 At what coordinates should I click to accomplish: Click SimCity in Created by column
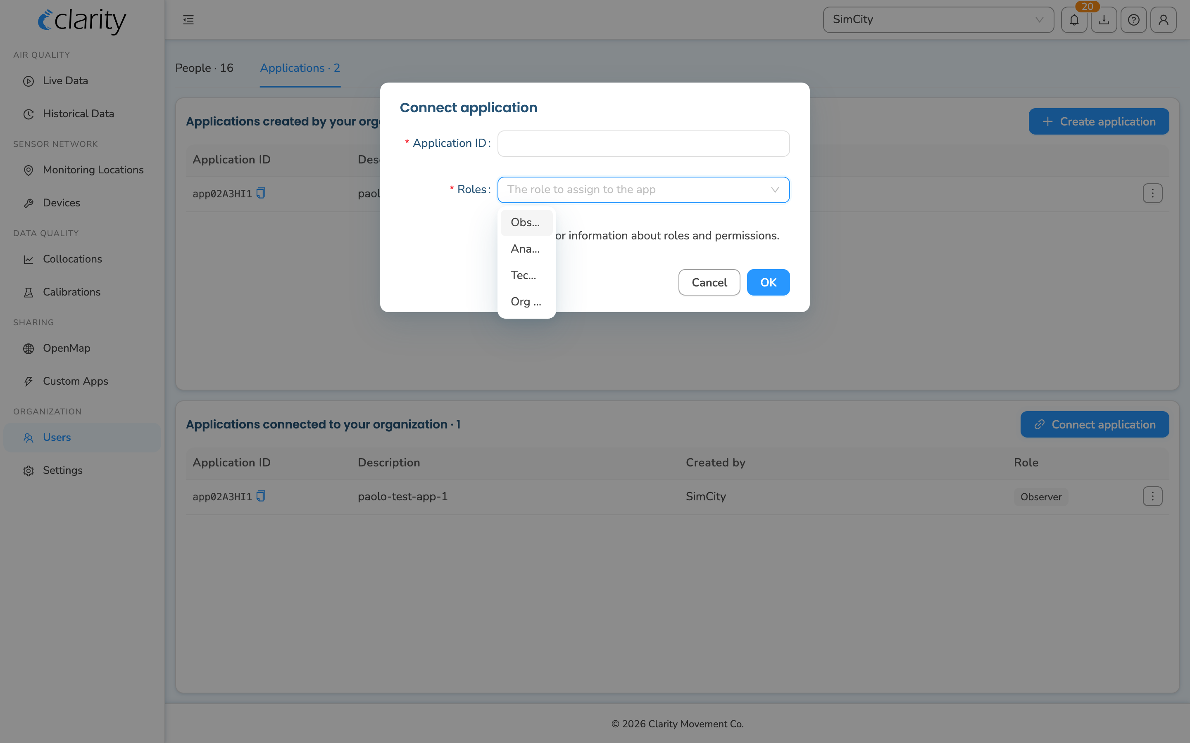(706, 496)
